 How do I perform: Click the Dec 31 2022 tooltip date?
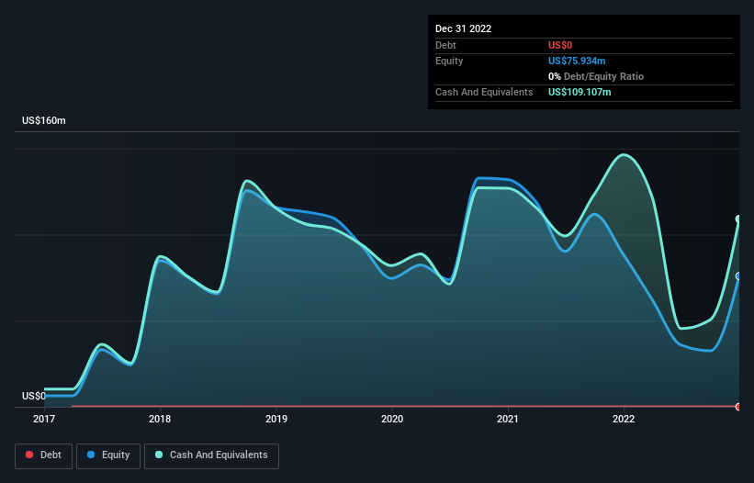point(463,28)
